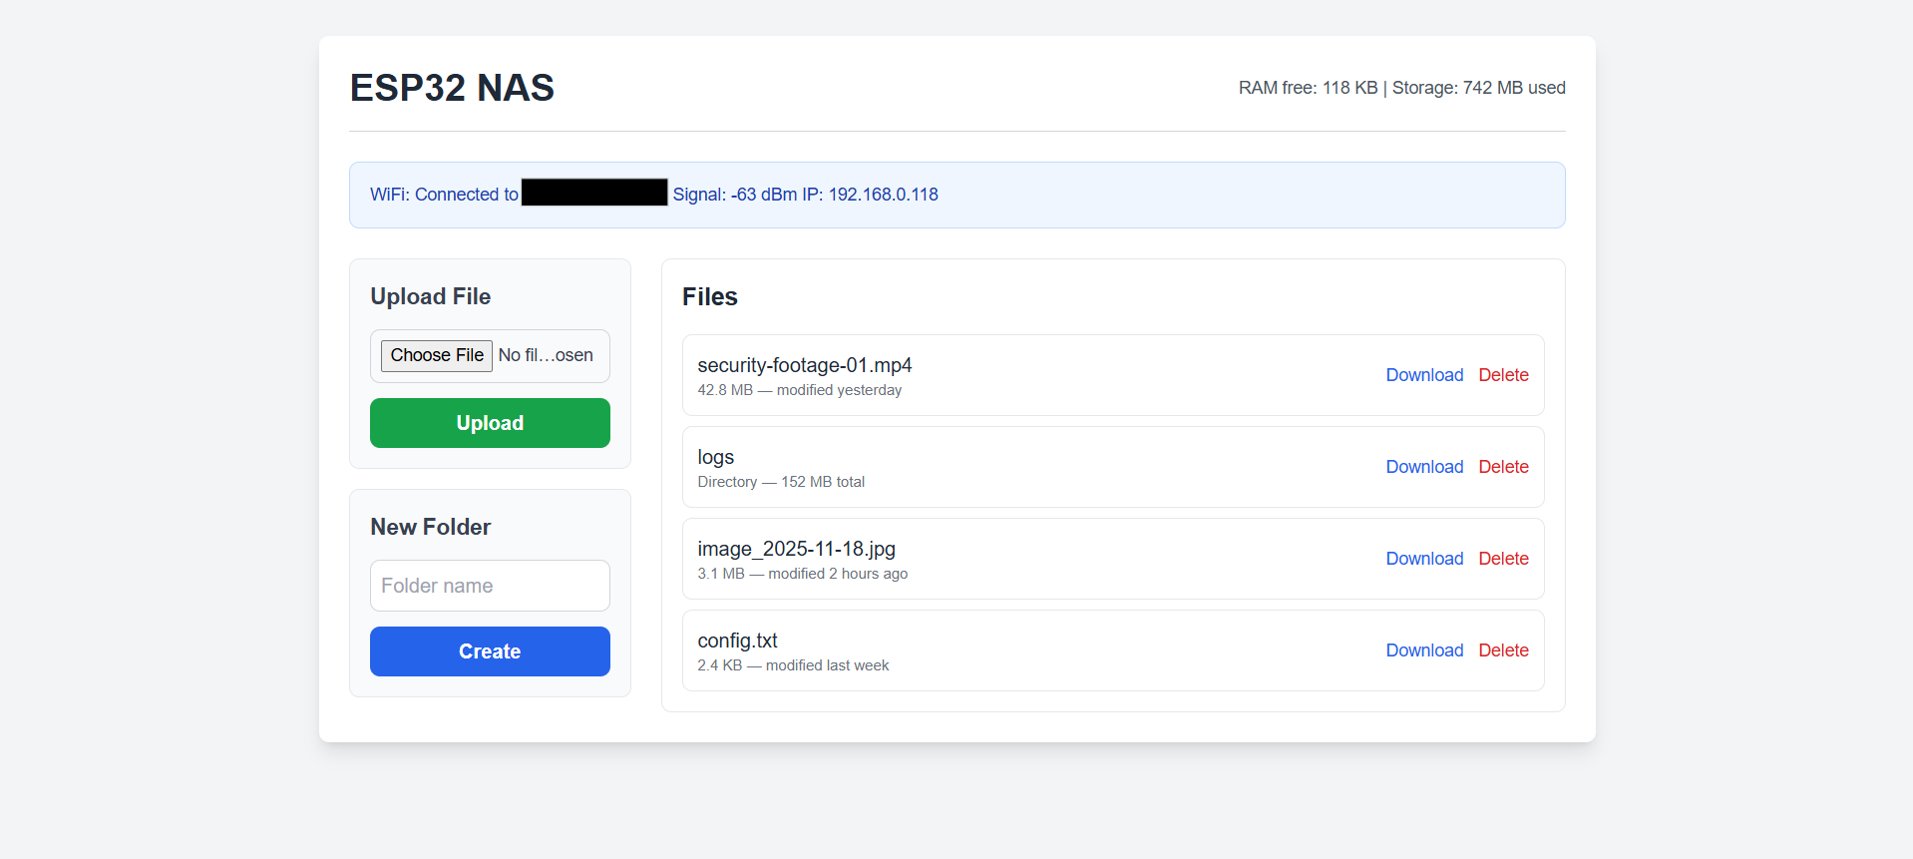Viewport: 1913px width, 859px height.
Task: Delete config.txt file
Action: pyautogui.click(x=1503, y=650)
